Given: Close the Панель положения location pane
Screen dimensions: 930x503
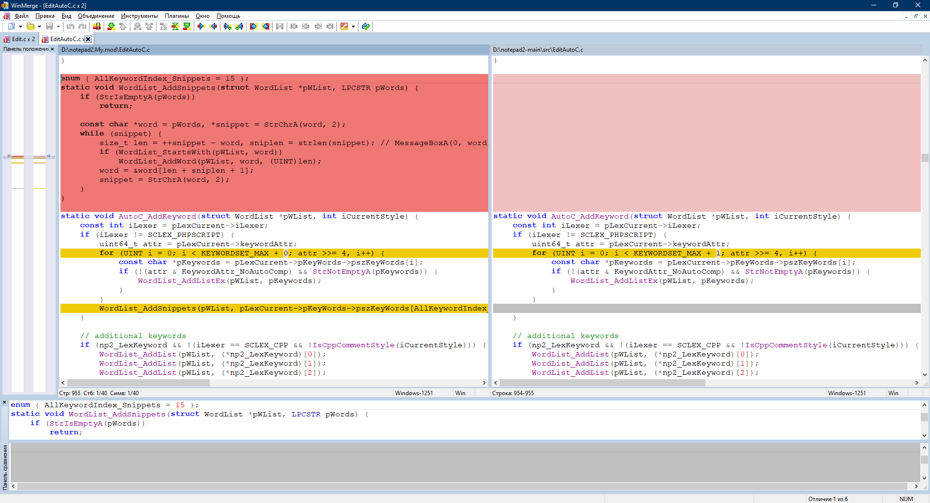Looking at the screenshot, I should pyautogui.click(x=52, y=49).
